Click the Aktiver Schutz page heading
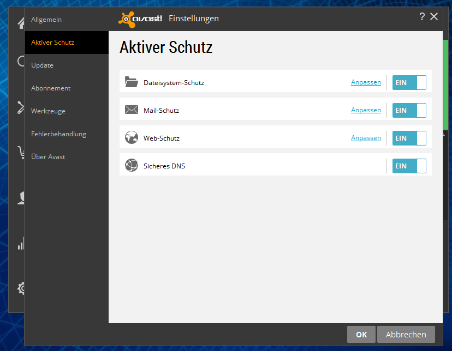Screen dimensions: 452x351 click(x=166, y=47)
